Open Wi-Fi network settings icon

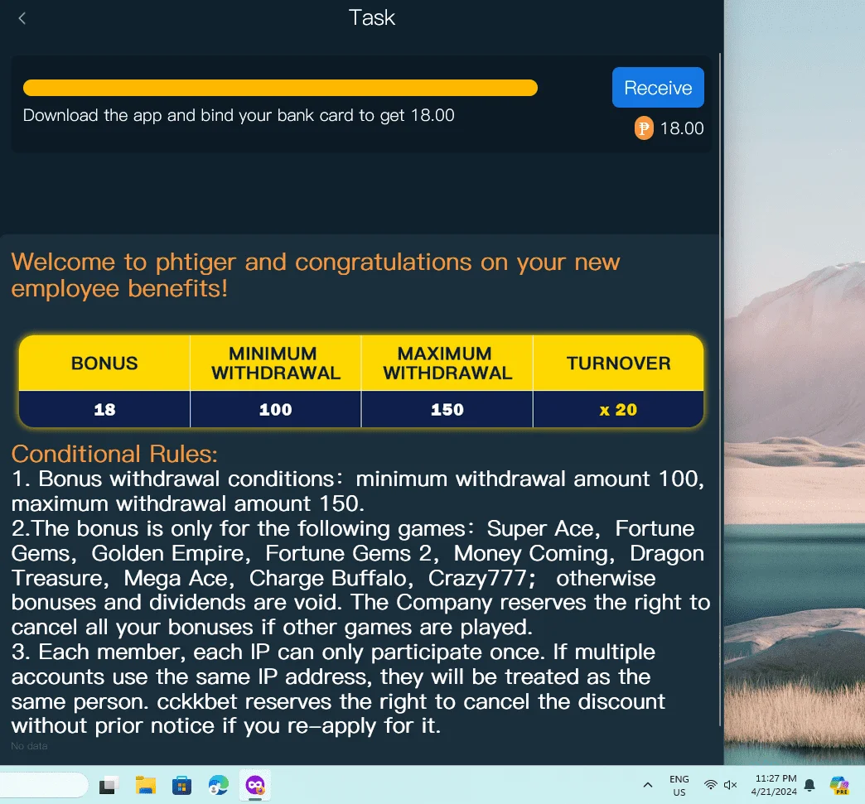coord(711,785)
